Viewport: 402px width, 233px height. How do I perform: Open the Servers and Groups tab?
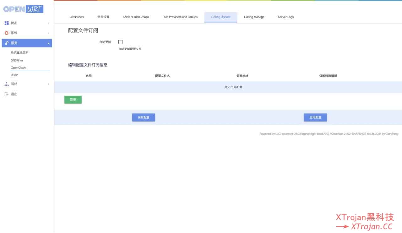pyautogui.click(x=136, y=17)
